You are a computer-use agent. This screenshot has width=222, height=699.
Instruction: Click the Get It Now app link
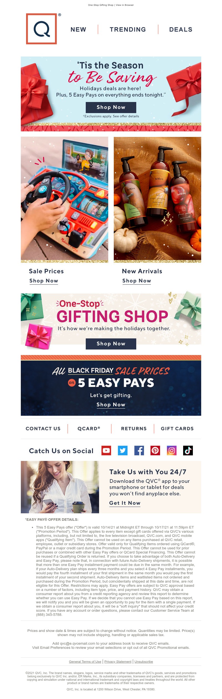pos(125,503)
